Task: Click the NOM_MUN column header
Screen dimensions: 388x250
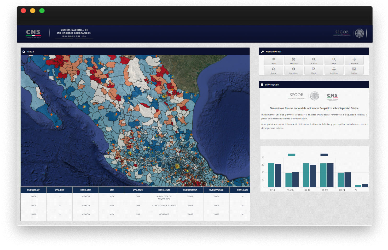Action: tap(164, 190)
